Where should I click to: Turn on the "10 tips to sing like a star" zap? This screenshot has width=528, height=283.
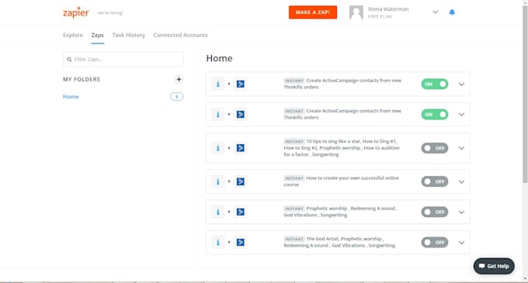[434, 148]
